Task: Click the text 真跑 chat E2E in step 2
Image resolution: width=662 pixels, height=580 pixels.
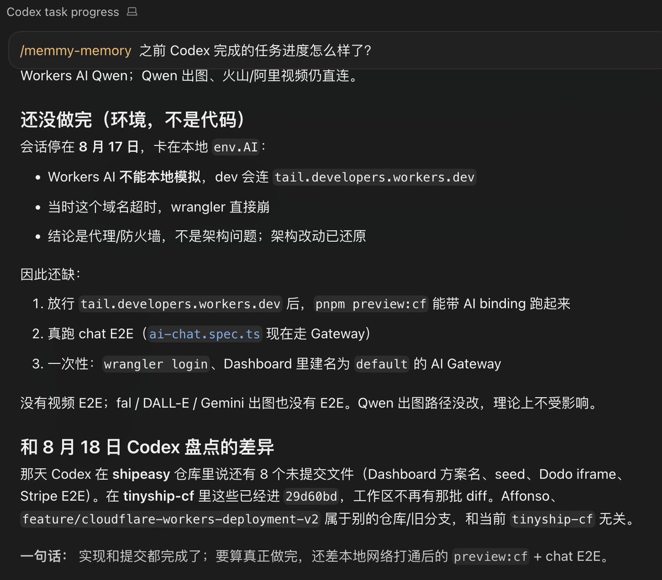Action: [90, 334]
